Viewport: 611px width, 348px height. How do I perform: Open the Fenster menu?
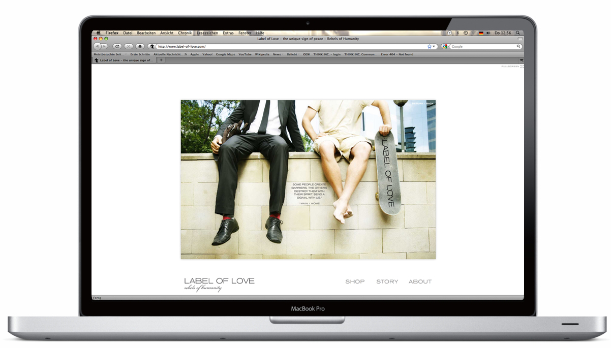click(x=245, y=33)
